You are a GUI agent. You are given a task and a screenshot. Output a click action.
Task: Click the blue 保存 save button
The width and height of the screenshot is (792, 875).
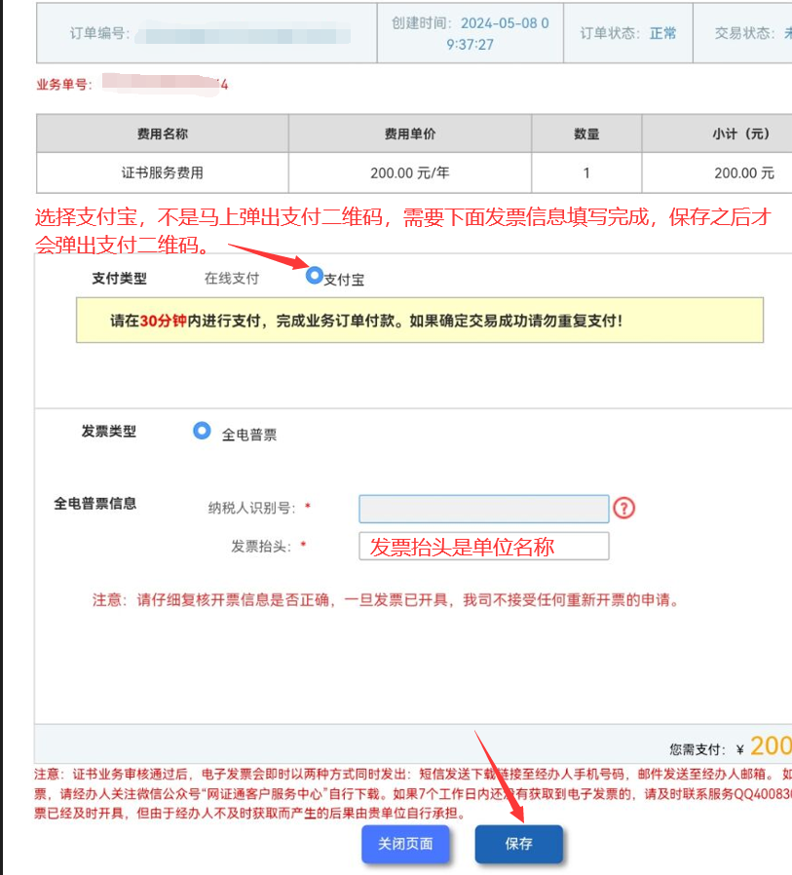click(518, 844)
